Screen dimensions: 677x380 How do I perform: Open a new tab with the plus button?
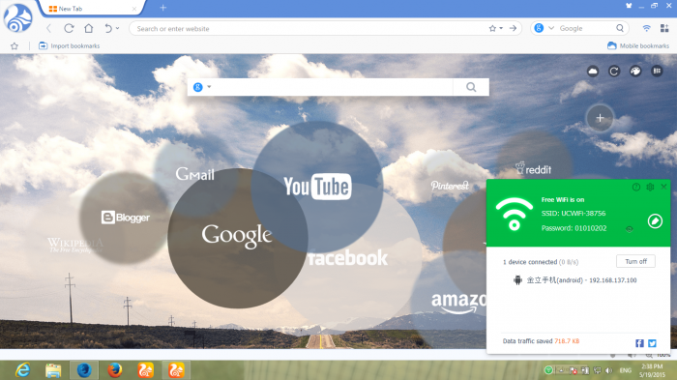point(163,8)
